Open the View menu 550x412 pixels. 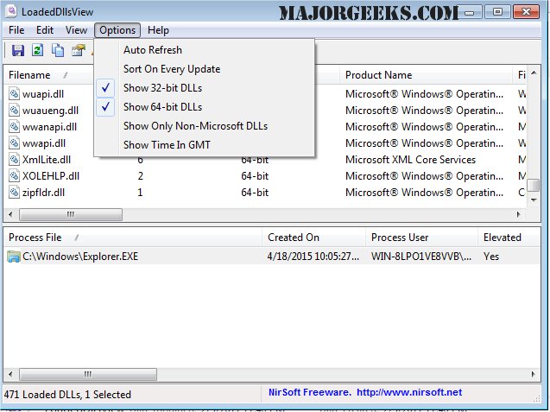coord(76,30)
